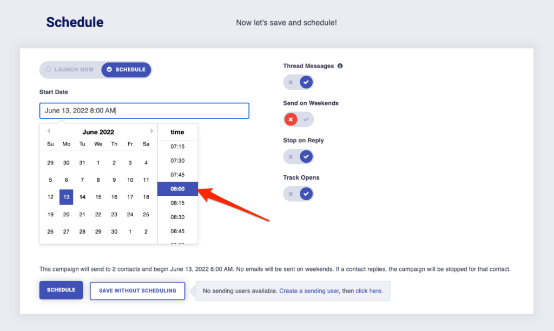The image size is (554, 331).
Task: Choose 08:15 in the time list
Action: coord(177,203)
